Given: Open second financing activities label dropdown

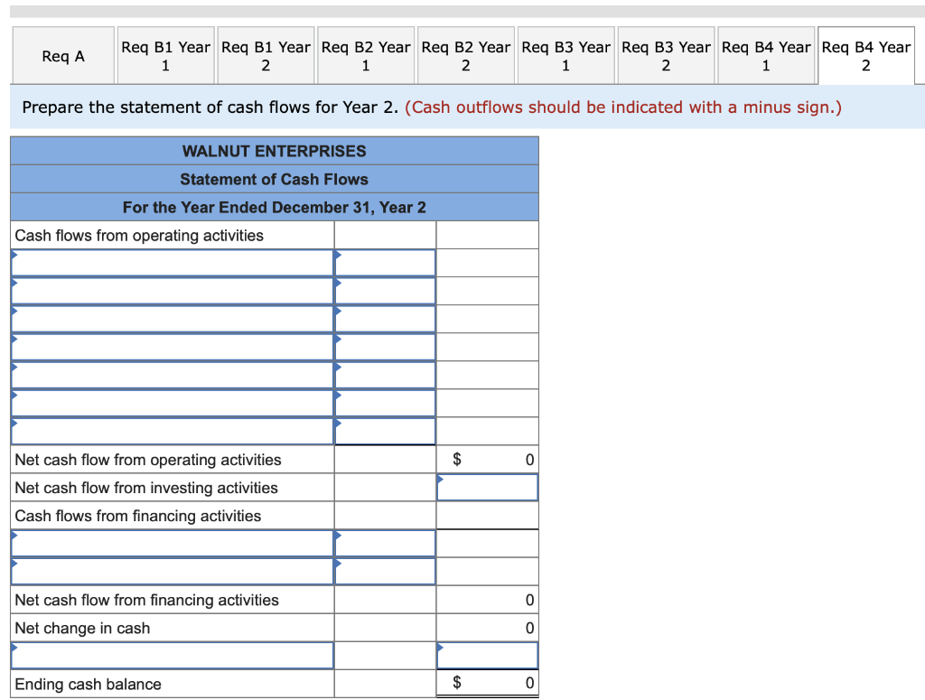Looking at the screenshot, I should pyautogui.click(x=172, y=571).
